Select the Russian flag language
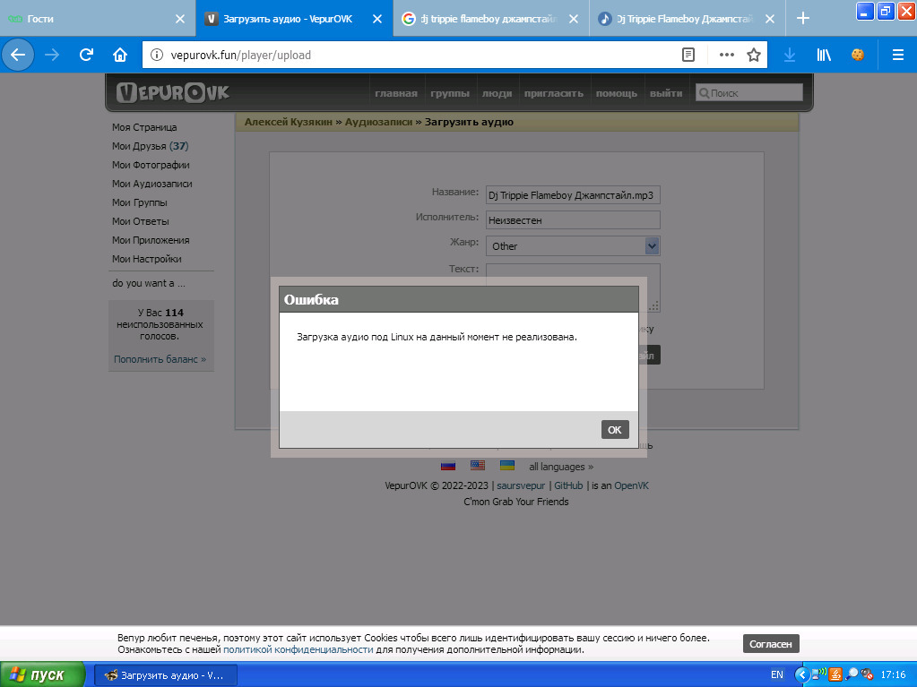The width and height of the screenshot is (917, 687). pos(448,466)
